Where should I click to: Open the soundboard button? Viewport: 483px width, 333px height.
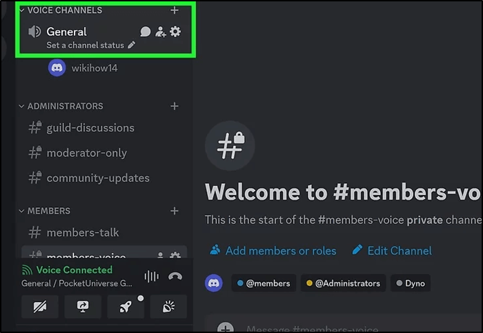(168, 306)
